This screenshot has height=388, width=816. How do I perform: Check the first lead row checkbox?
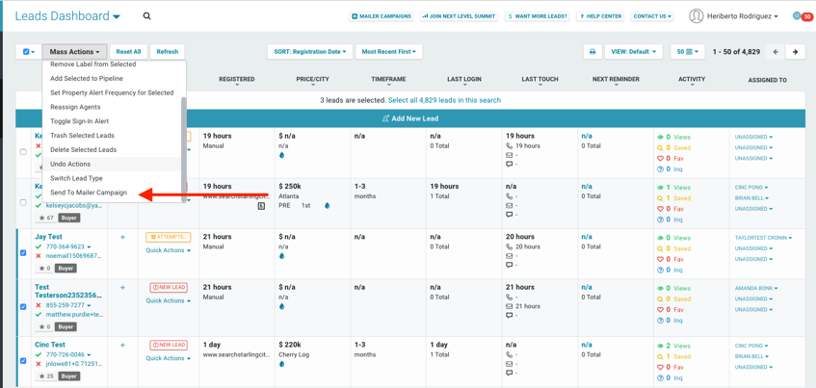[x=23, y=152]
